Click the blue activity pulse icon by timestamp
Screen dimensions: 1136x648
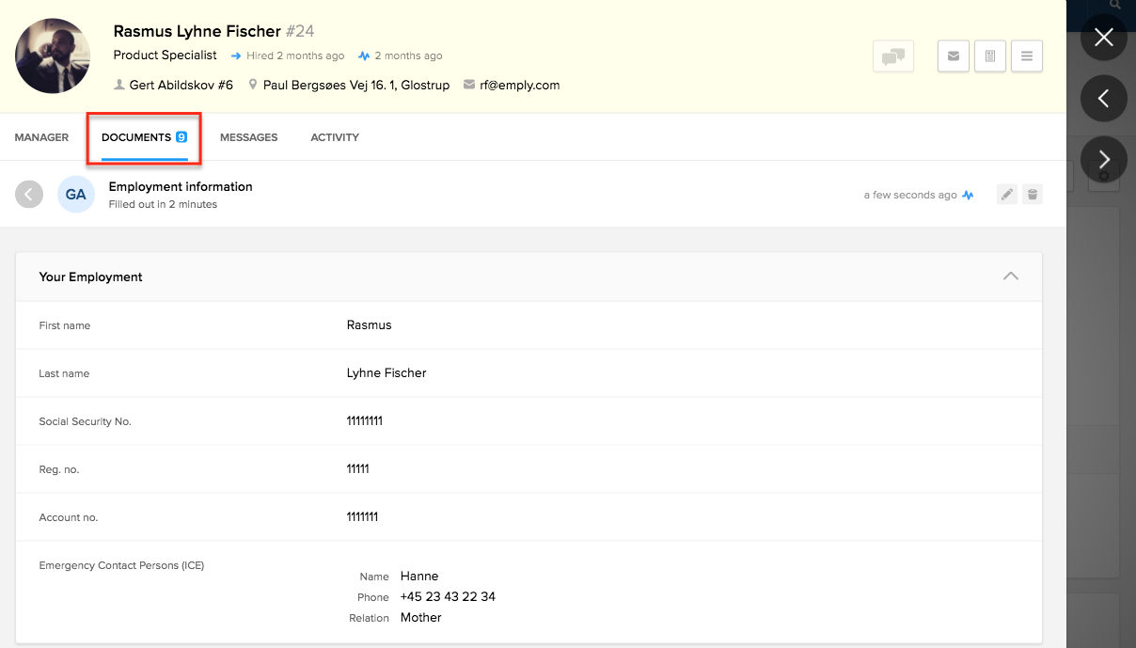[x=968, y=196]
